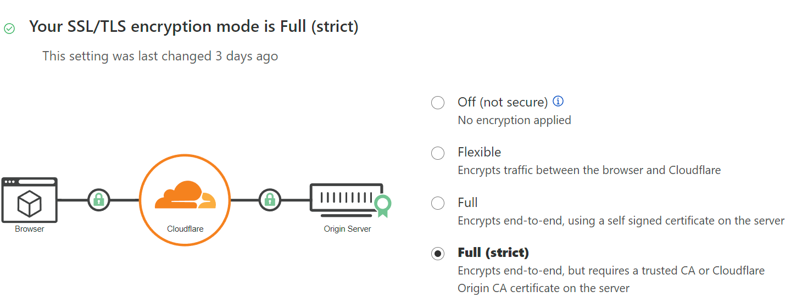Click the "Cloudflare" label inside the orange circle
The image size is (802, 308).
click(x=185, y=229)
